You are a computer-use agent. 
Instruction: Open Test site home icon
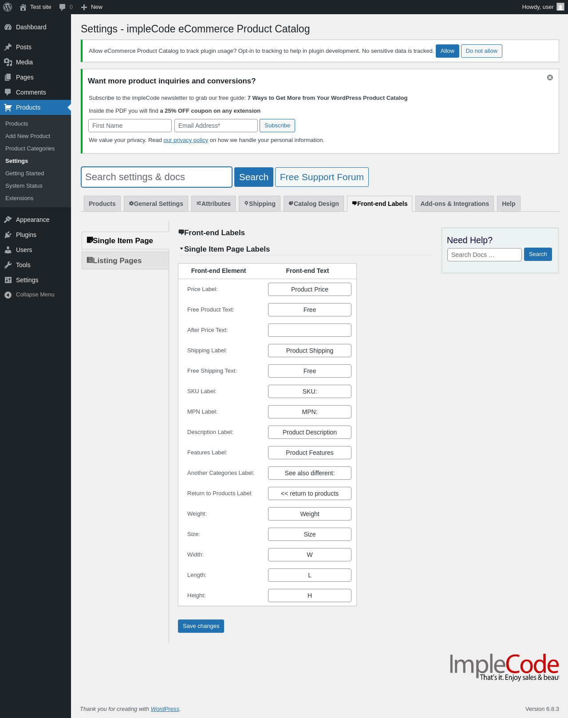tap(23, 7)
